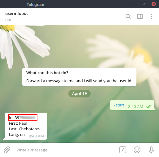Viewport: 159px width, 157px height.
Task: Click the /start command link
Action: click(119, 105)
